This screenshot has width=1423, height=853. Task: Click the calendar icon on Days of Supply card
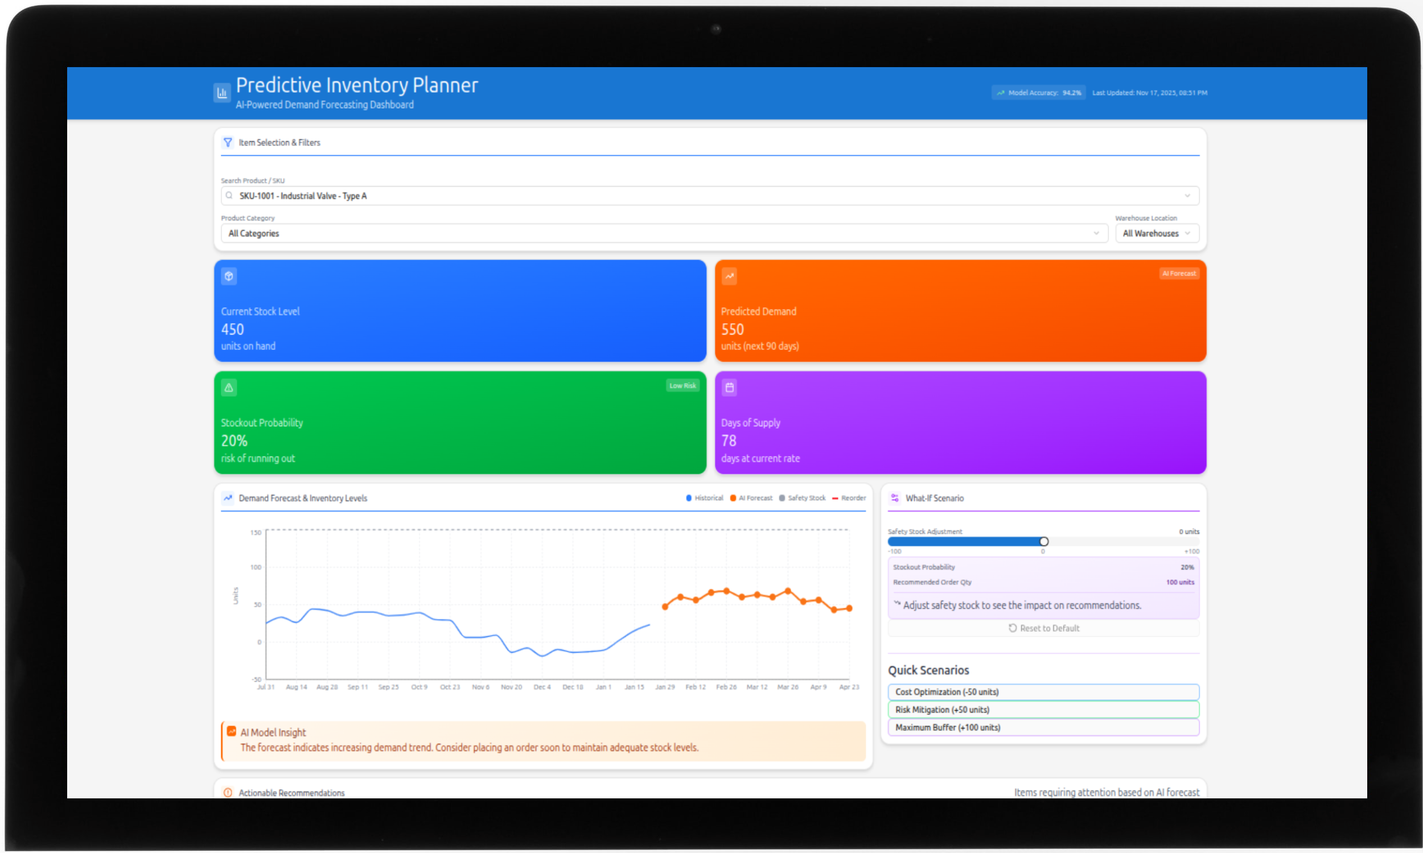coord(729,388)
